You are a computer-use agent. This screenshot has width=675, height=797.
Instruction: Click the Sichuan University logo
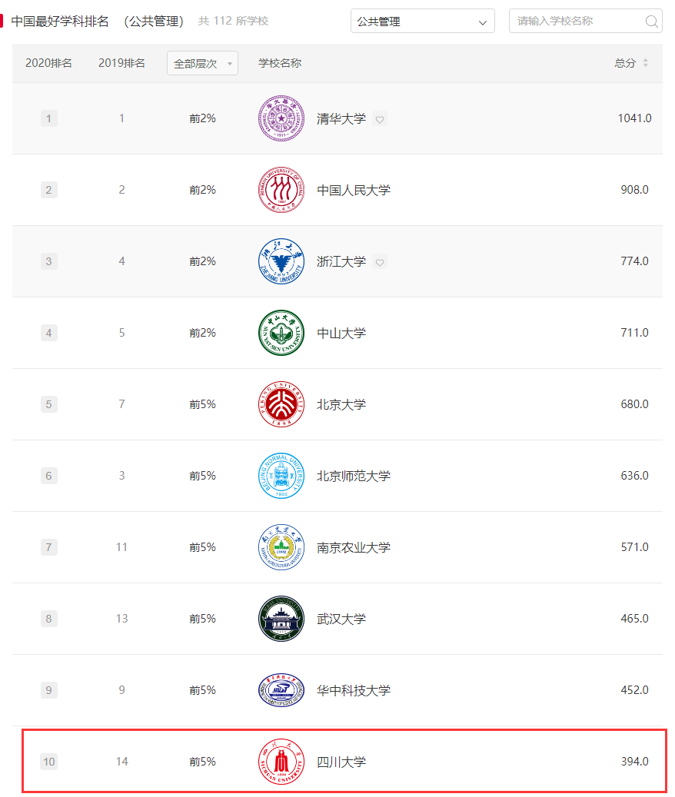point(281,761)
